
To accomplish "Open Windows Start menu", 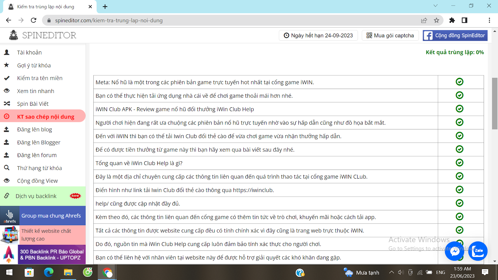I will click(9, 273).
